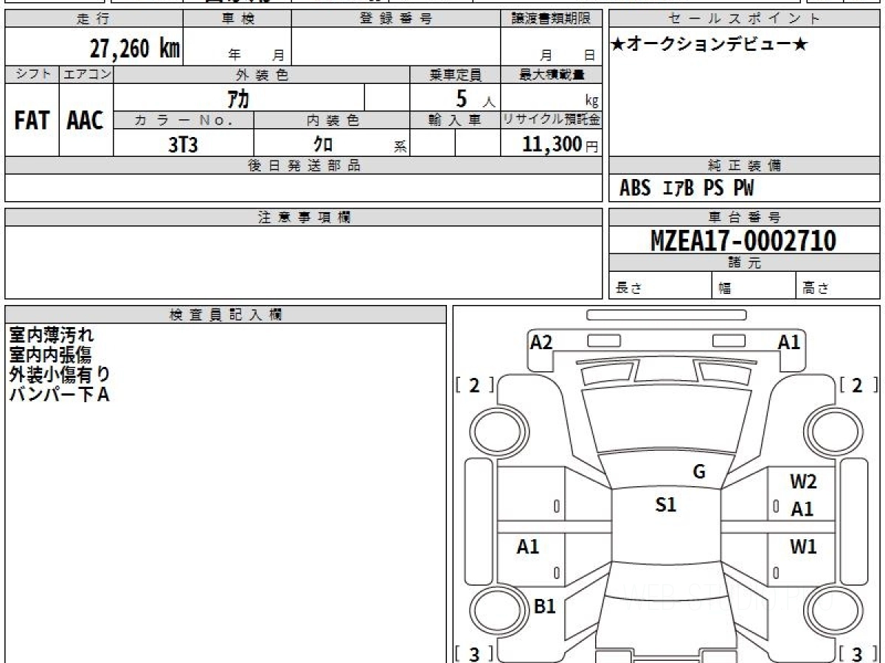Click the B1 mark on the rear fender
Viewport: 885px width, 663px height.
(x=544, y=606)
